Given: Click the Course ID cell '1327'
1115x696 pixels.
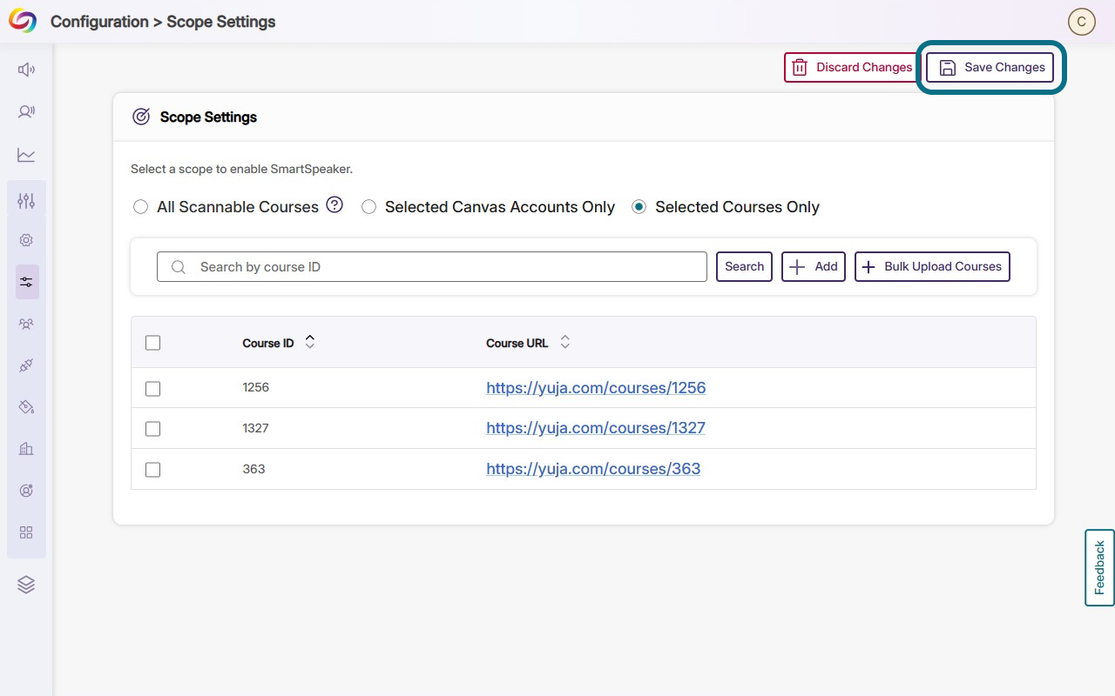Looking at the screenshot, I should point(256,428).
